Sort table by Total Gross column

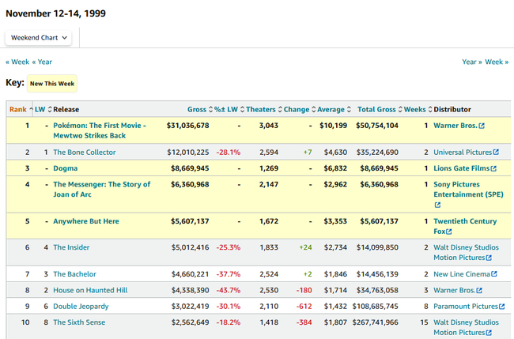point(380,109)
